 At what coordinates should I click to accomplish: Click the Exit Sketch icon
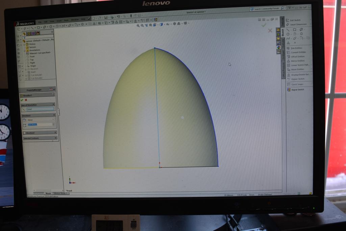click(x=288, y=20)
